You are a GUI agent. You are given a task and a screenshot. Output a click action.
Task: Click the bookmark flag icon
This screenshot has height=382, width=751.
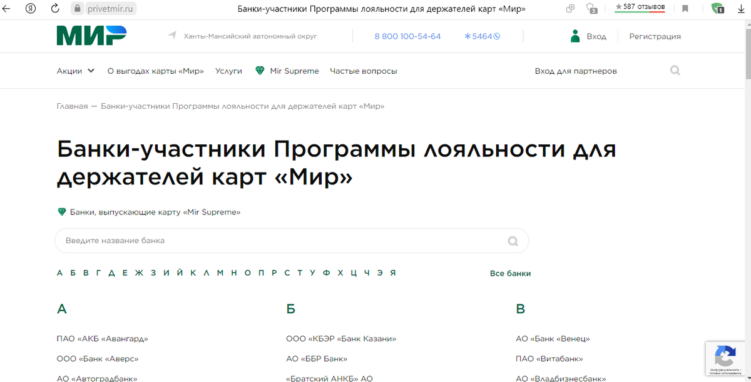coord(685,9)
